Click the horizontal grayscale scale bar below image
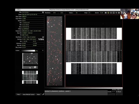 [84, 88]
